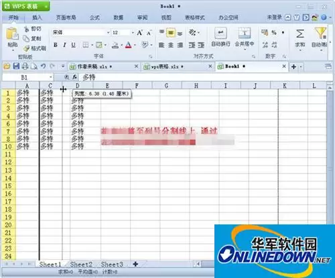This screenshot has height=278, width=335.
Task: Toggle align text left
Action: click(x=161, y=46)
